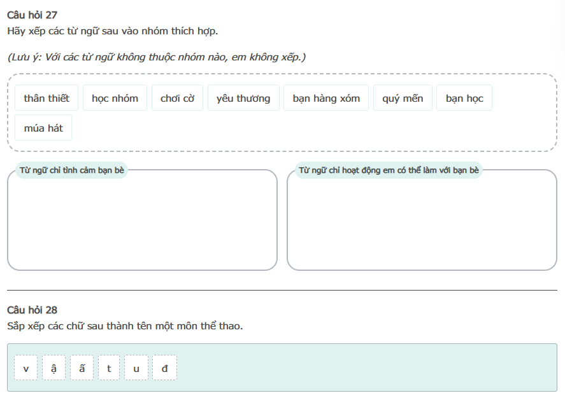Screen dimensions: 565x398
Task: Click the "Câu hỏi 27" heading
Action: tap(32, 15)
